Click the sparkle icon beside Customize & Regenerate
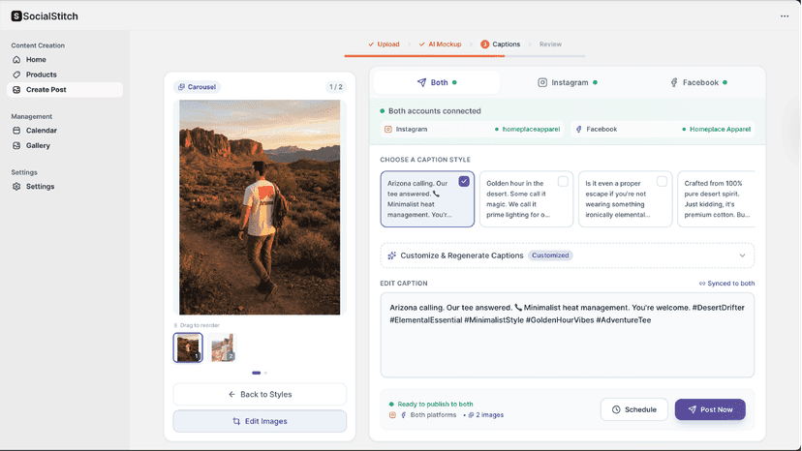The width and height of the screenshot is (802, 451). [391, 256]
